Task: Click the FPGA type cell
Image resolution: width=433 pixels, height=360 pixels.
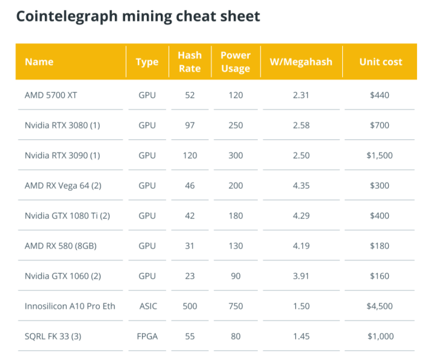Action: point(147,337)
